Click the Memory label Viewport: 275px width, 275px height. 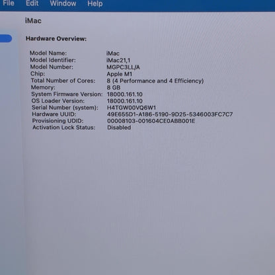click(x=43, y=87)
